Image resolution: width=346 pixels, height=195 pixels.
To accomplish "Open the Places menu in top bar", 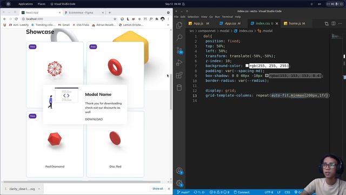I will pos(42,4).
